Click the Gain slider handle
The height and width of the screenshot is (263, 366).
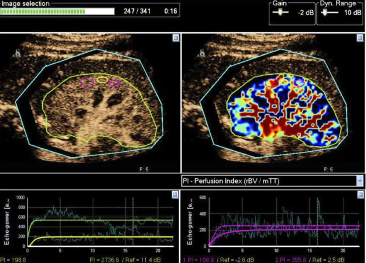tap(280, 12)
